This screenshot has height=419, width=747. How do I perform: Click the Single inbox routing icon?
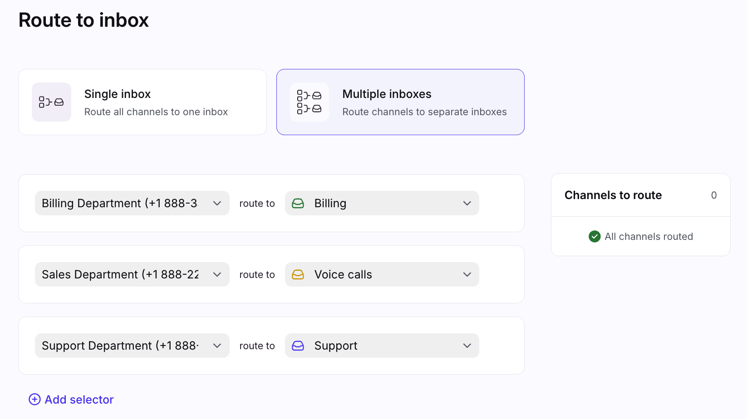coord(51,102)
